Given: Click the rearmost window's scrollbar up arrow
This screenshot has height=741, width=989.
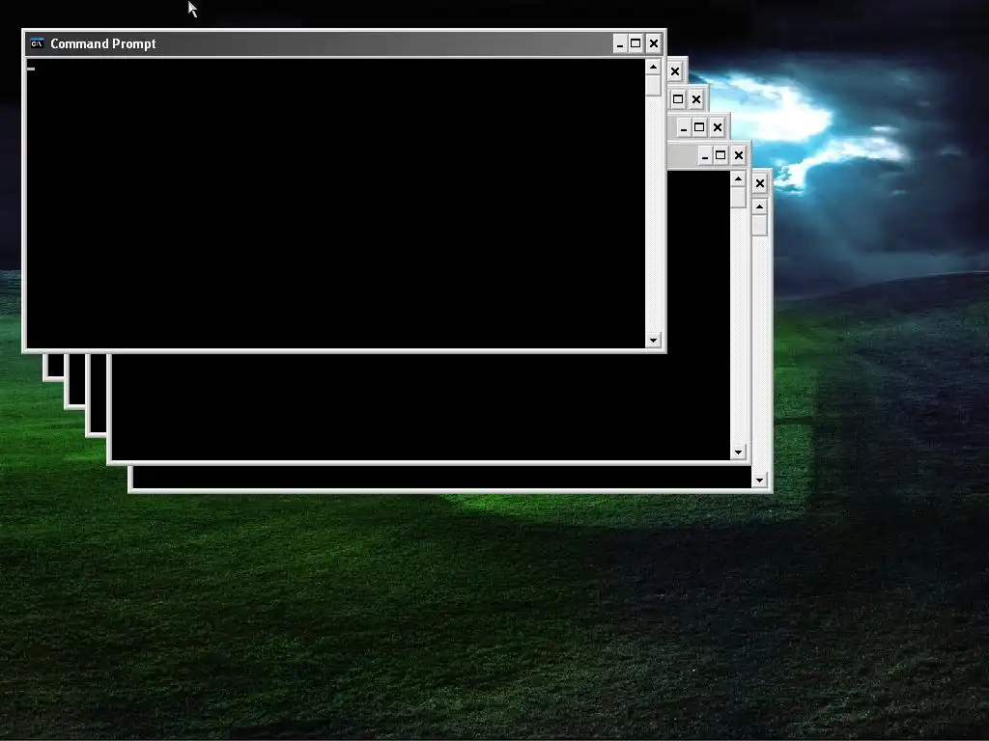Looking at the screenshot, I should (x=759, y=207).
